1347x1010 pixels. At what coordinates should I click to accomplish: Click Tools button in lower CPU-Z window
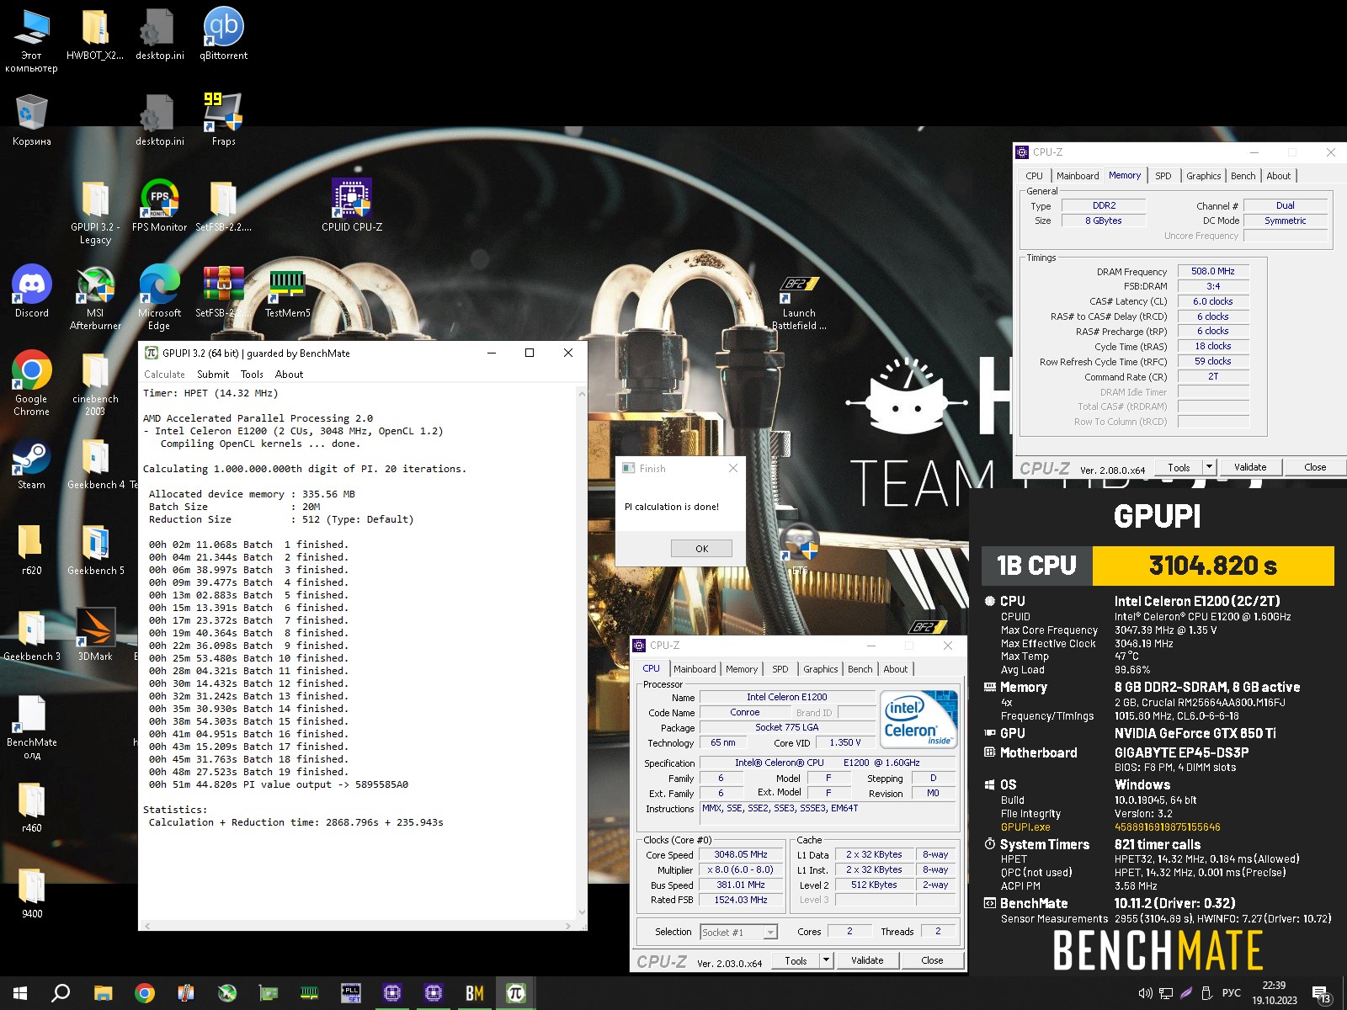(796, 960)
